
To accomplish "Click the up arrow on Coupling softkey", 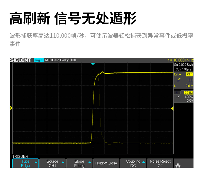I will (x=144, y=162).
